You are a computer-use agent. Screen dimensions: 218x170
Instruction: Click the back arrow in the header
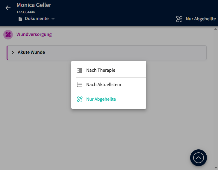point(8,8)
